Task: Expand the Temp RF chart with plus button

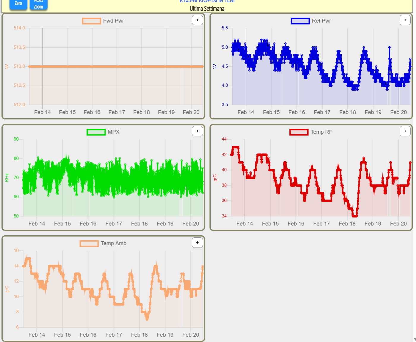Action: [405, 131]
